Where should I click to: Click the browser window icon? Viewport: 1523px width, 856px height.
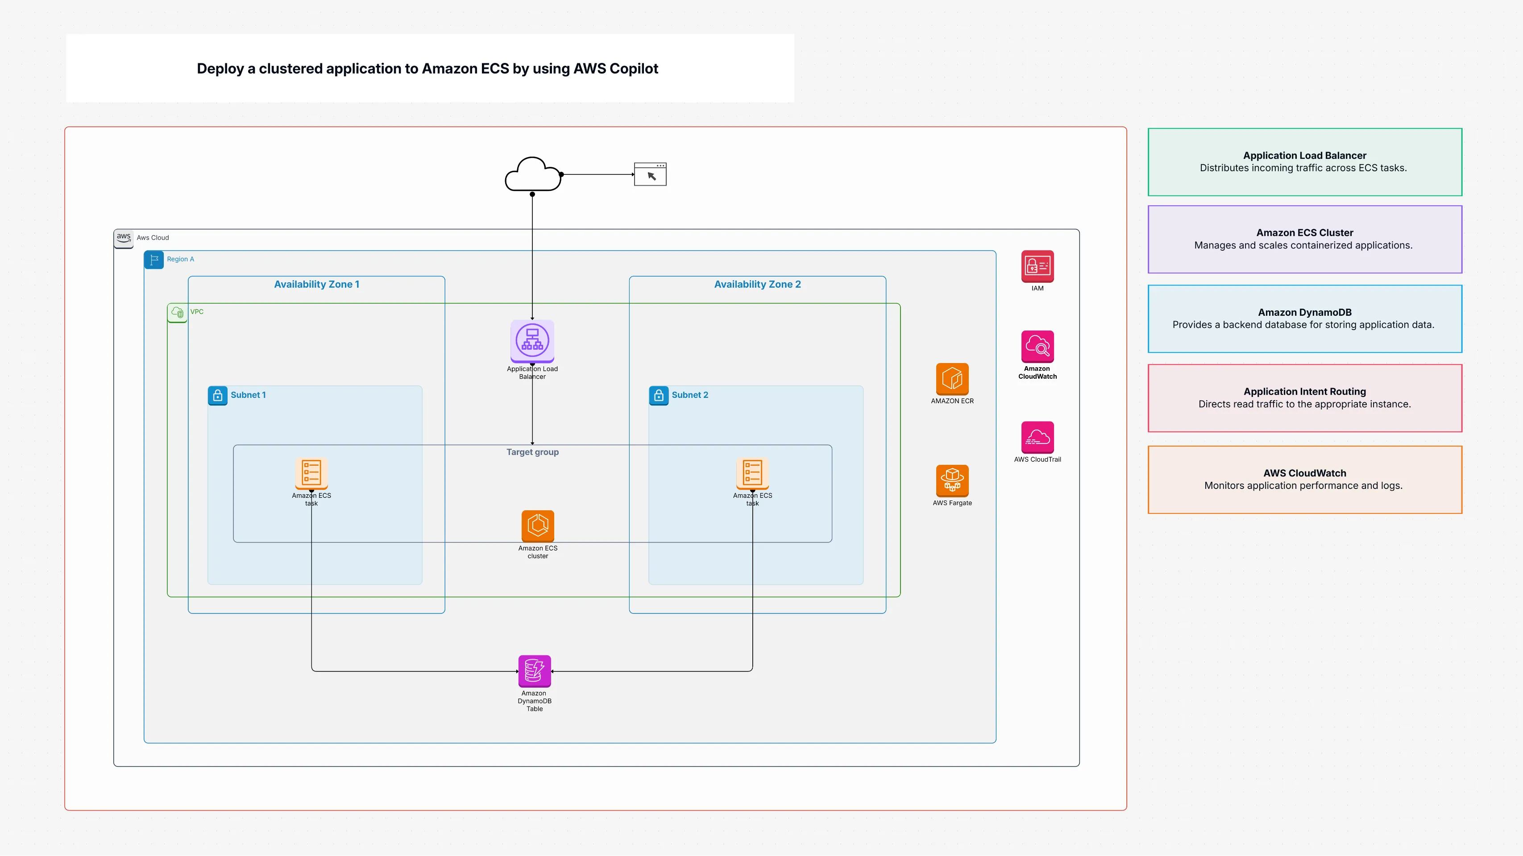click(x=650, y=174)
